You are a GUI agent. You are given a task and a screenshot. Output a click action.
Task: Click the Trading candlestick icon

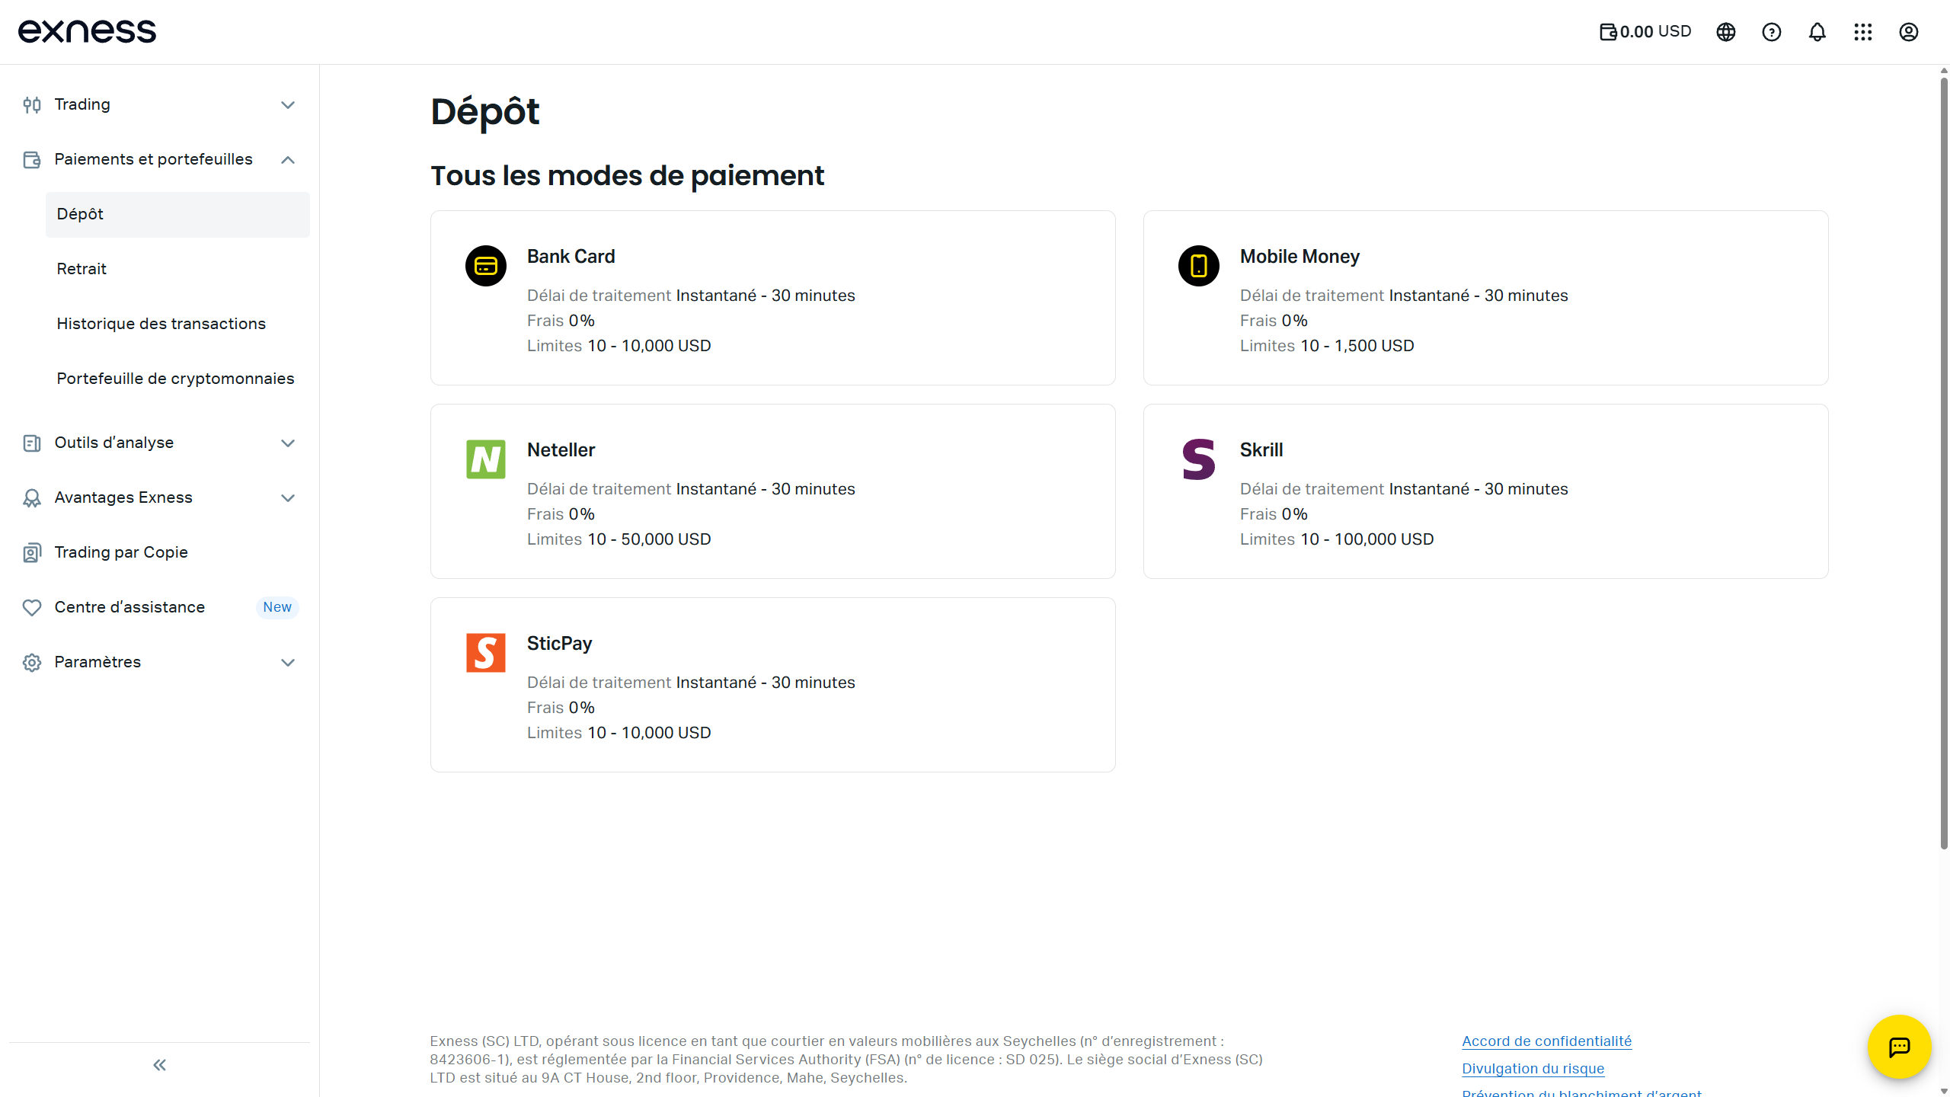[32, 104]
